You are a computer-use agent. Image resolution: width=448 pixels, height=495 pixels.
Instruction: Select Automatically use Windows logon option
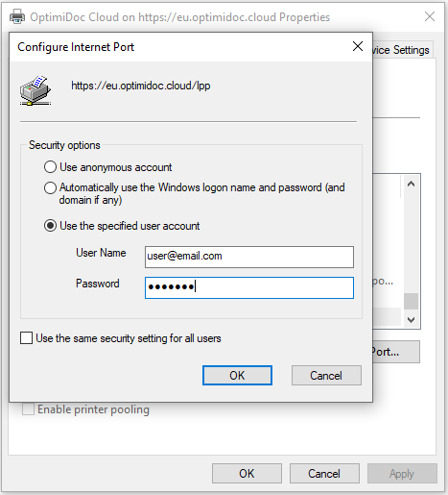click(50, 188)
